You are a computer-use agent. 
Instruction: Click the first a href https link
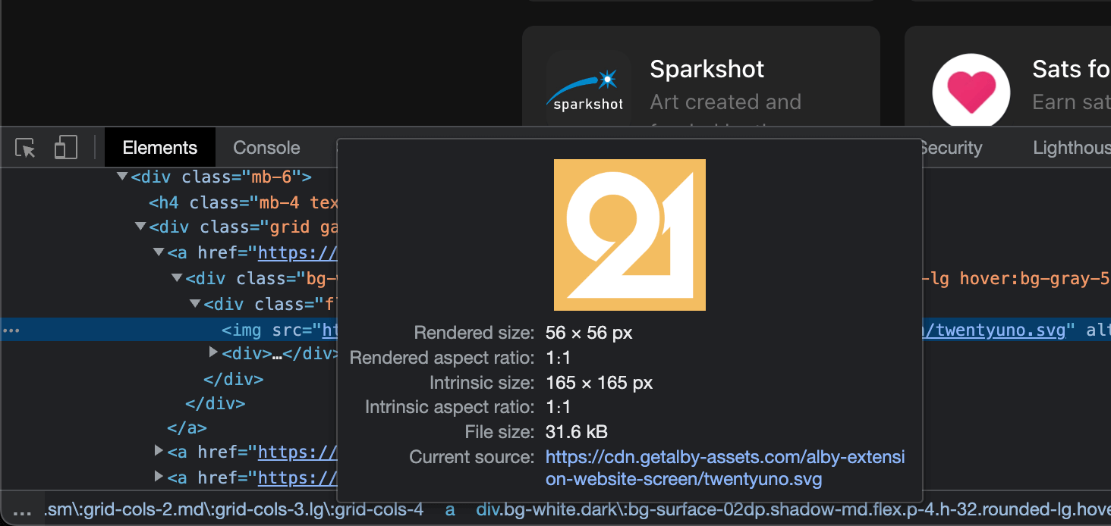pyautogui.click(x=298, y=252)
